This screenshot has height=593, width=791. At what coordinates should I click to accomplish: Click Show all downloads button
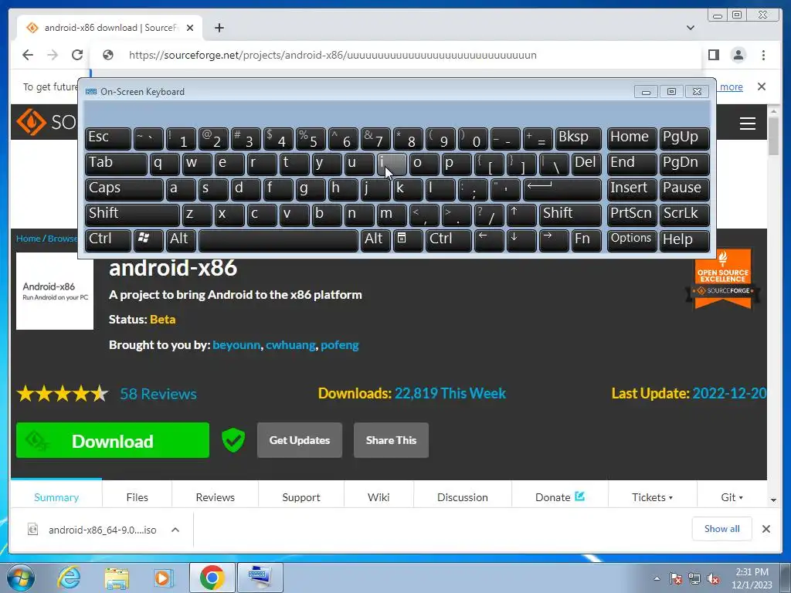[x=722, y=529]
